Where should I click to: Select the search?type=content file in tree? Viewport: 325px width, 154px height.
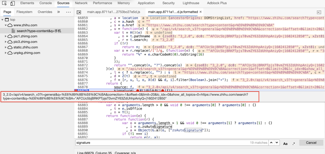[x=39, y=31]
